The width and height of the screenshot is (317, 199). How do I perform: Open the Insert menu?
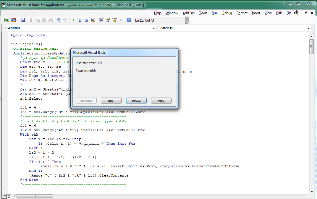click(x=256, y=13)
